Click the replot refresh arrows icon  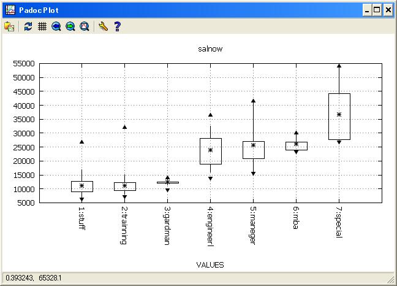28,26
